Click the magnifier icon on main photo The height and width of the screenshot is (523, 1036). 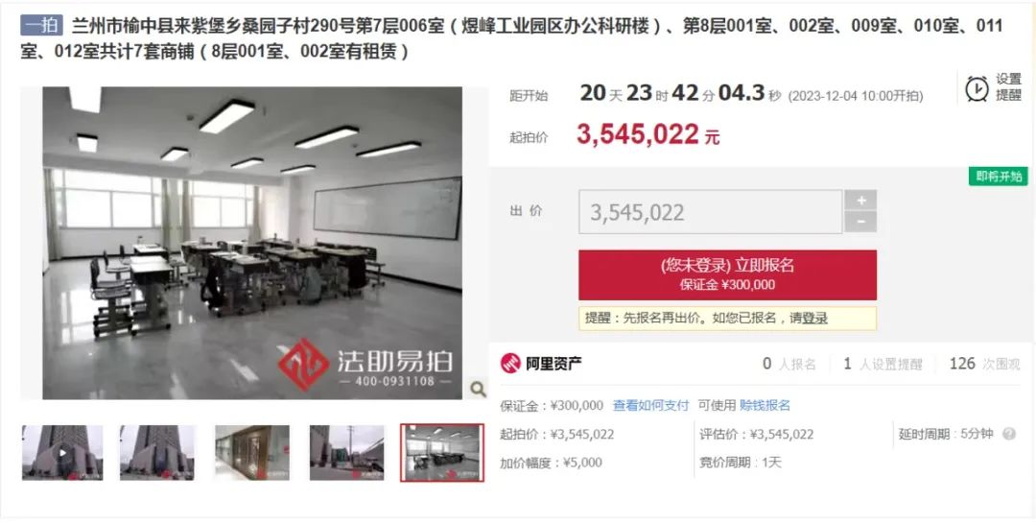pyautogui.click(x=478, y=390)
